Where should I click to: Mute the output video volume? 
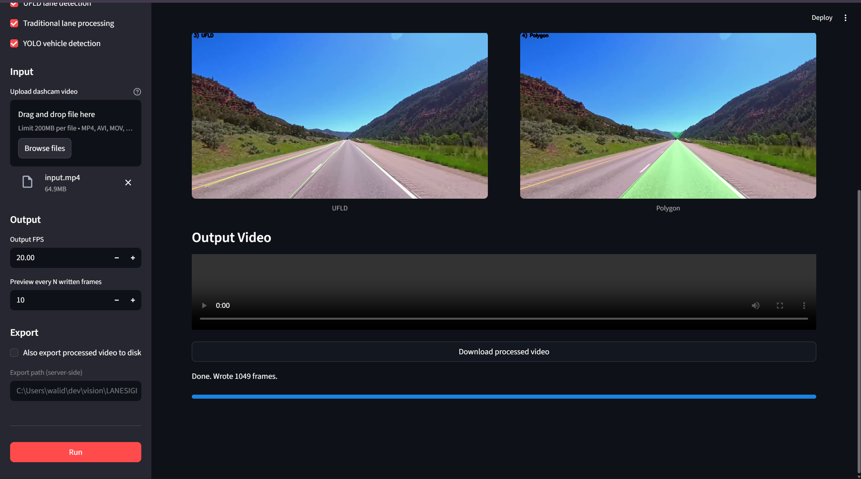(x=755, y=306)
